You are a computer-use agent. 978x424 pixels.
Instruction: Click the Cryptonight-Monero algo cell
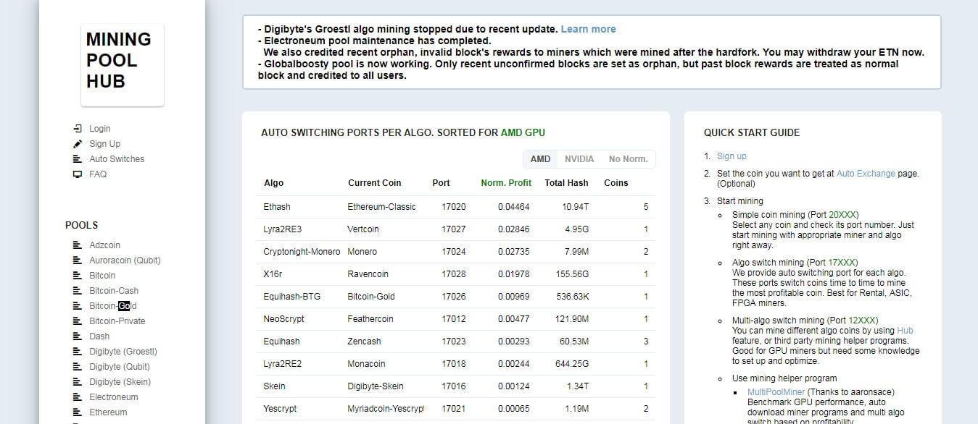click(x=302, y=252)
